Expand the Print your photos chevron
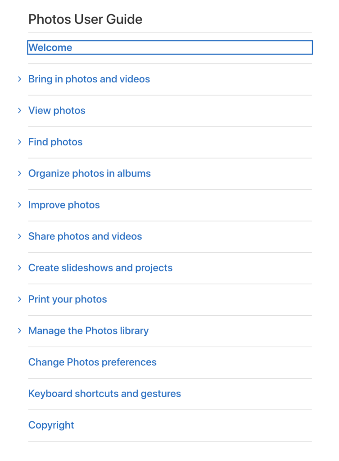The image size is (339, 461). (19, 299)
